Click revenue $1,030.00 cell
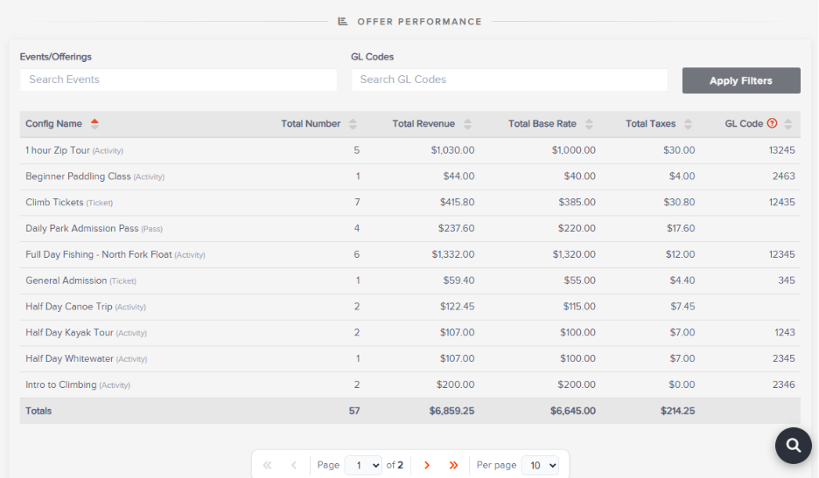Viewport: 819px width, 478px height. coord(452,150)
